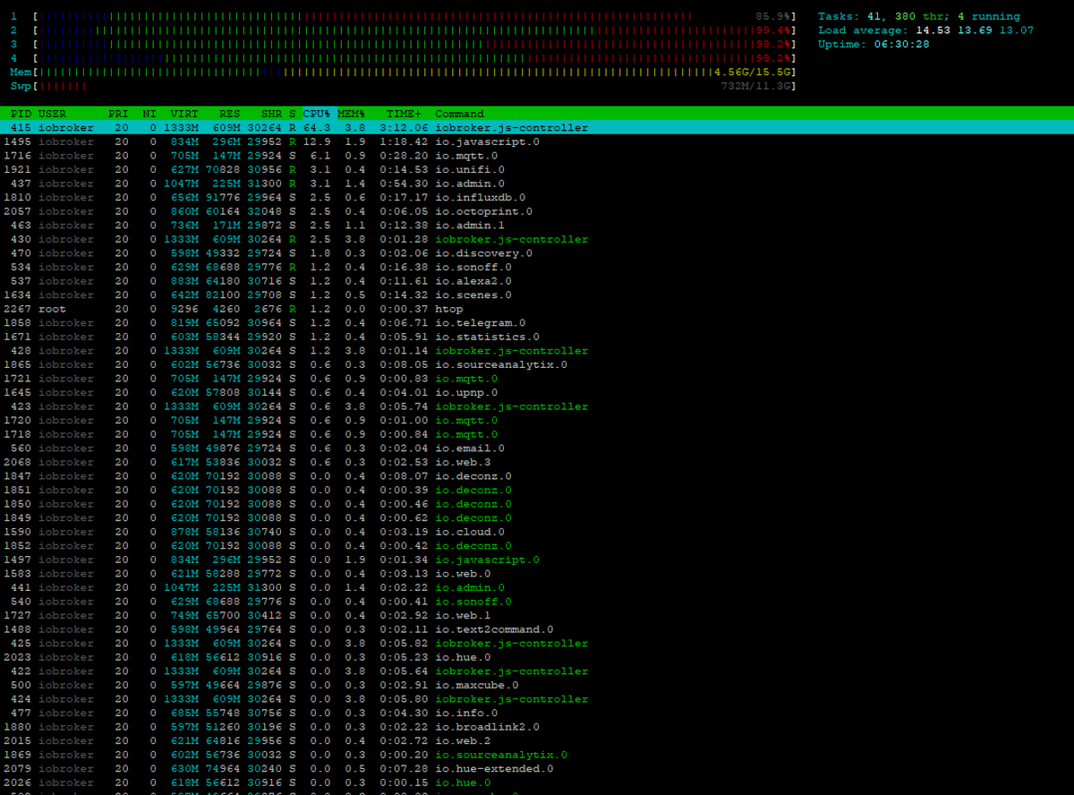Screen dimensions: 1074x795
Task: Sort by the TIME+ column header
Action: (404, 114)
